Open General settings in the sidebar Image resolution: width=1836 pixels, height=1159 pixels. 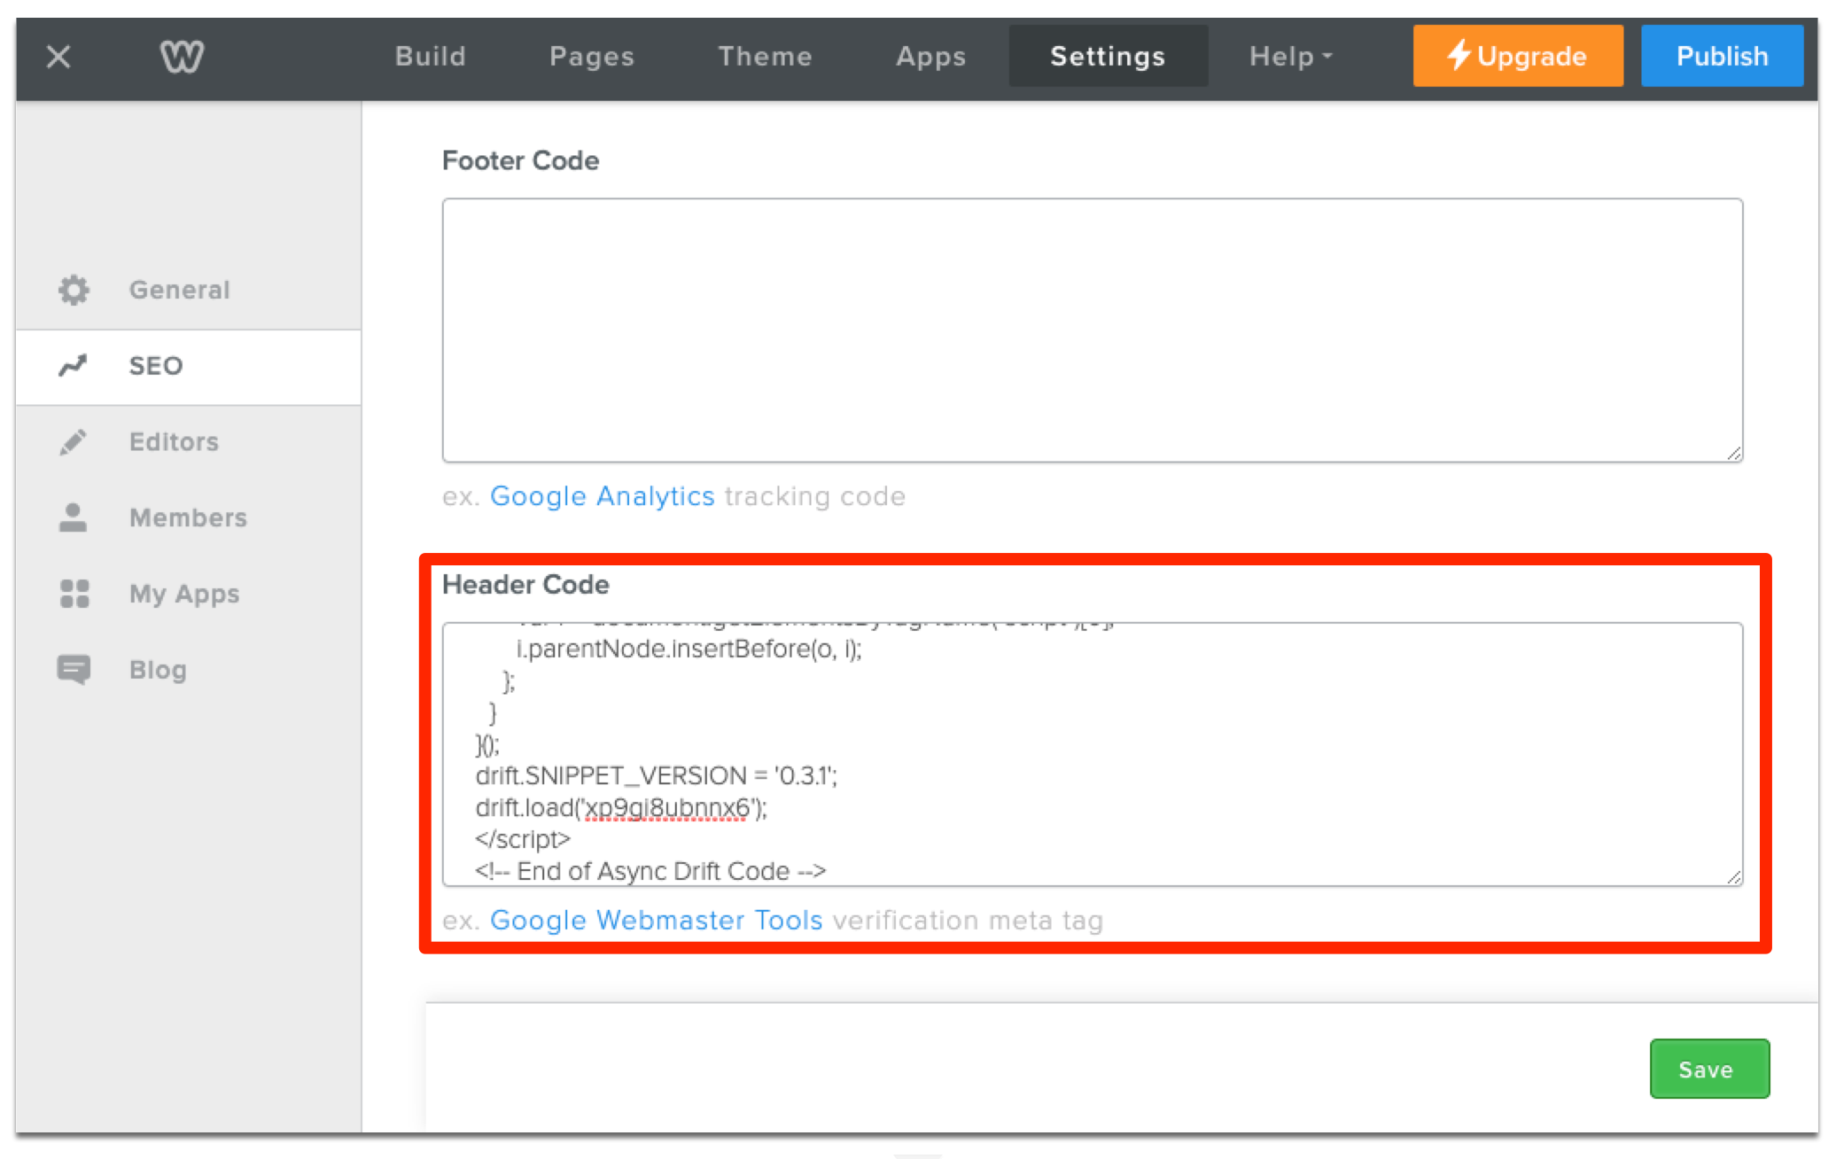189,290
